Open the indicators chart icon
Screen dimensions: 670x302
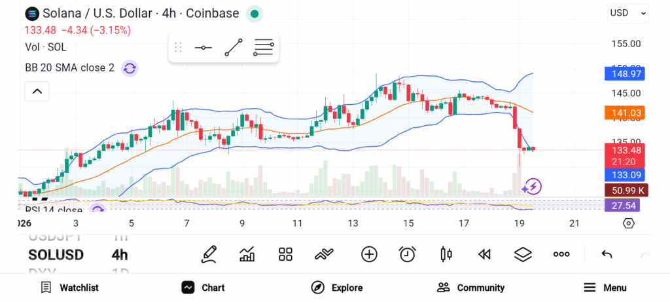coord(247,254)
